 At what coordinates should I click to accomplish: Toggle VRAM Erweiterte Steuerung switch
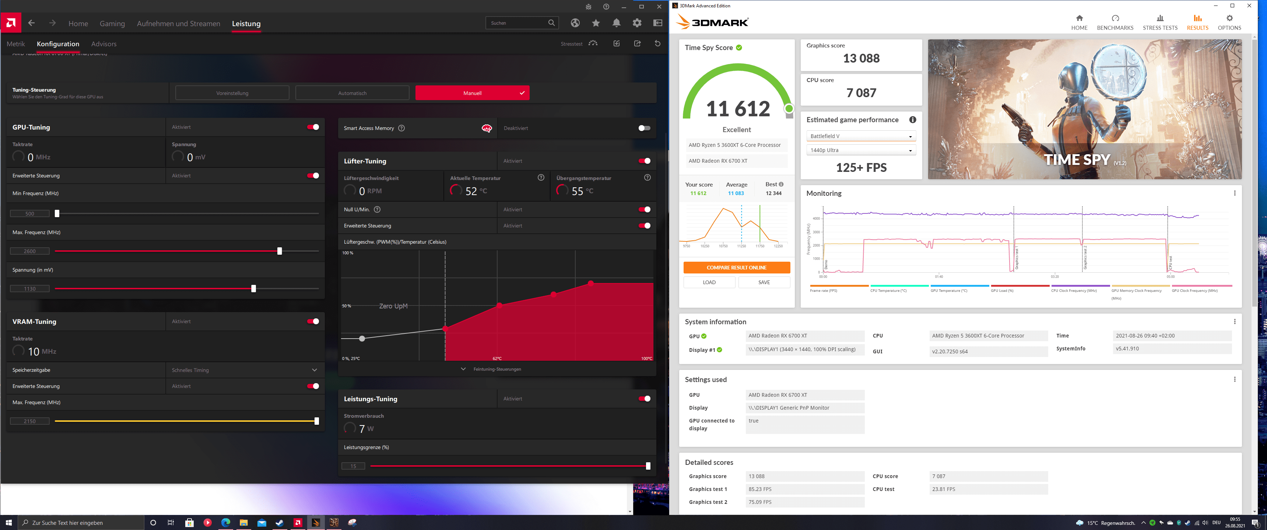click(313, 386)
